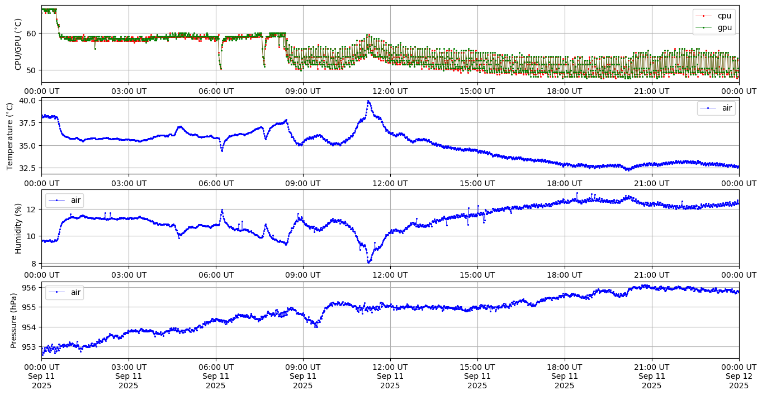Pick the 954 tick on the Pressure axis
Screen dimensions: 762x395
29,327
